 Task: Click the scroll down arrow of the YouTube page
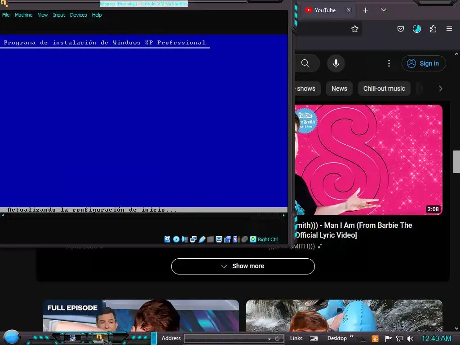tap(456, 328)
